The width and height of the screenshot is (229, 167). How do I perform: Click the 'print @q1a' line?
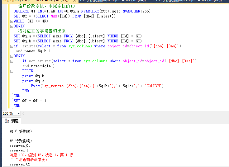tap(33, 81)
